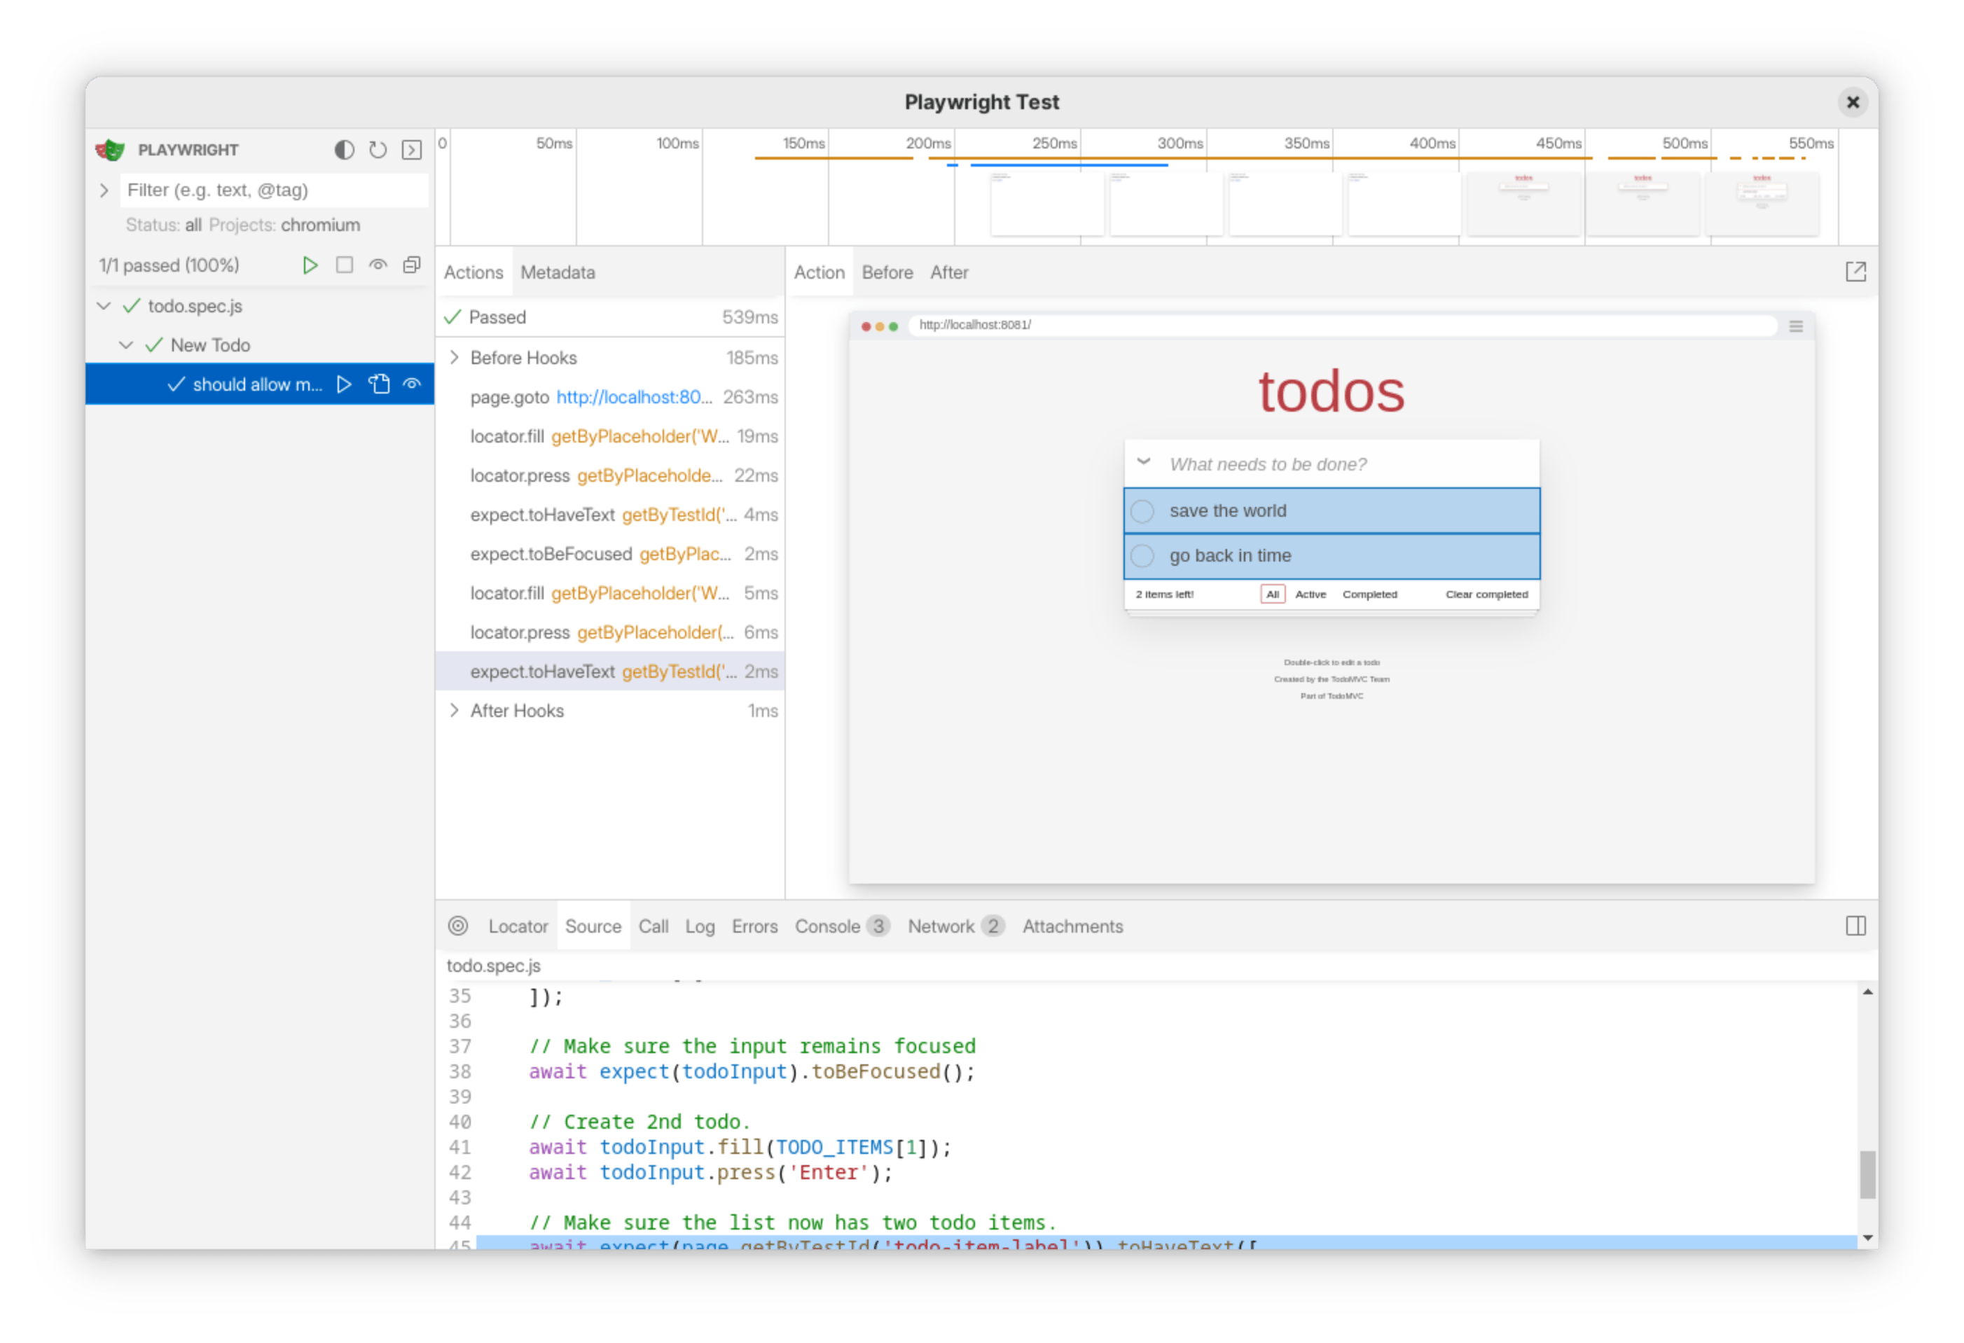Toggle the split panel layout icon
Screen dimensions: 1964x1343
(x=1855, y=926)
